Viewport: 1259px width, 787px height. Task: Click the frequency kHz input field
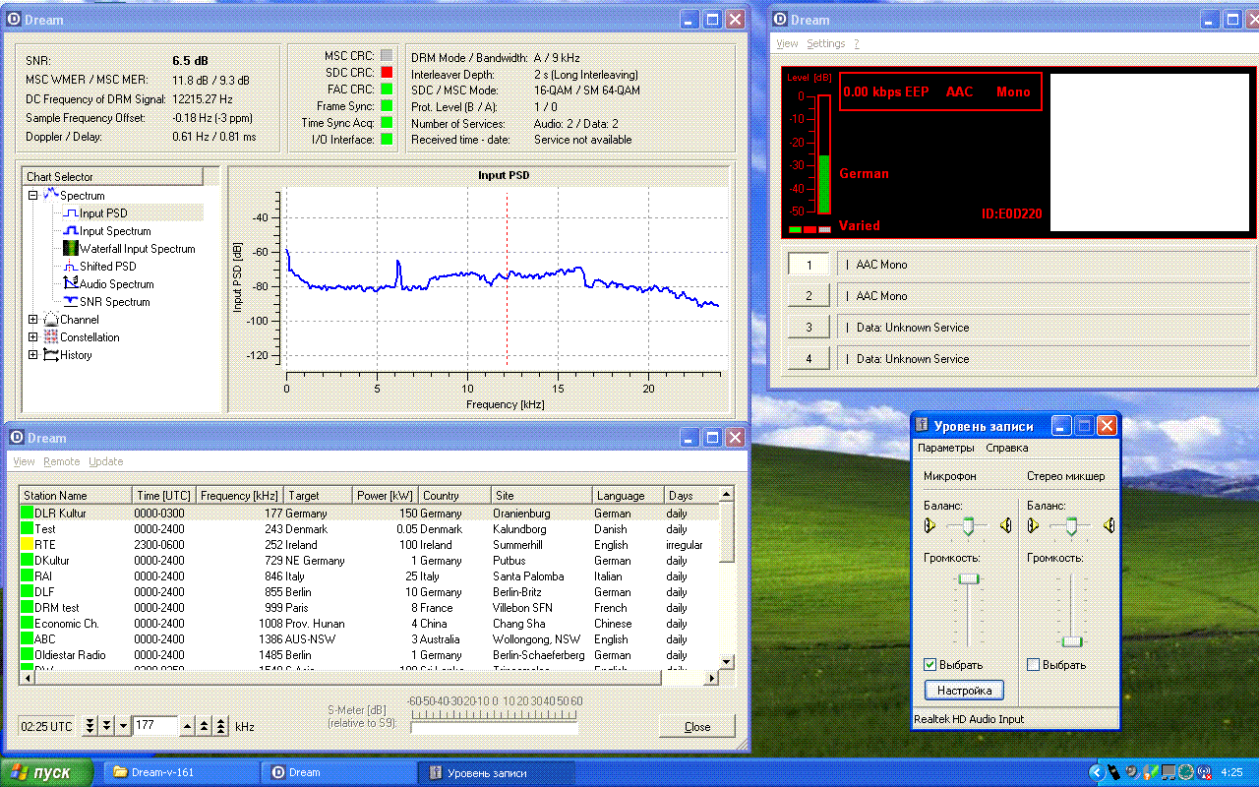[x=154, y=726]
